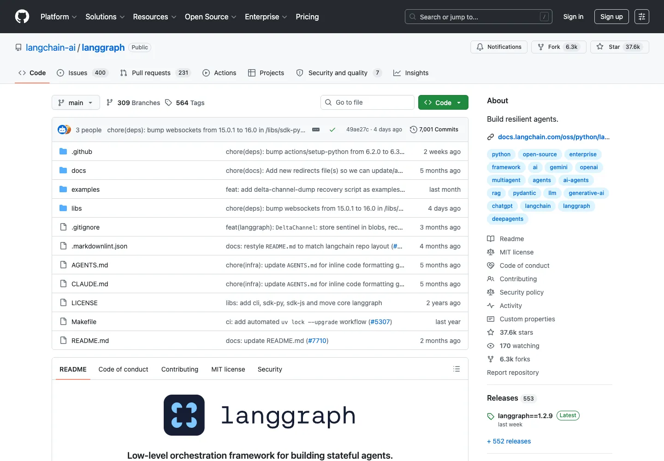Viewport: 664px width, 461px height.
Task: Click the link icon beside docs URL
Action: pos(491,137)
